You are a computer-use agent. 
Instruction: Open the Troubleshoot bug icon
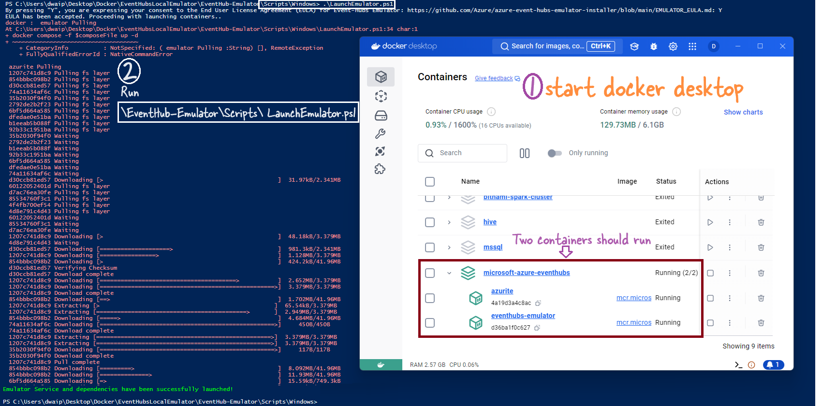[654, 46]
